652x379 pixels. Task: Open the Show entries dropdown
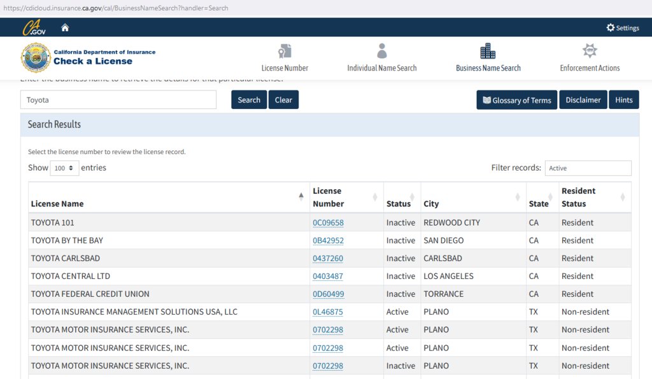(x=64, y=168)
